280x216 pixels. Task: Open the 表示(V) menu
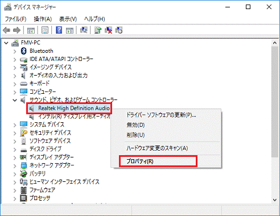(x=68, y=19)
